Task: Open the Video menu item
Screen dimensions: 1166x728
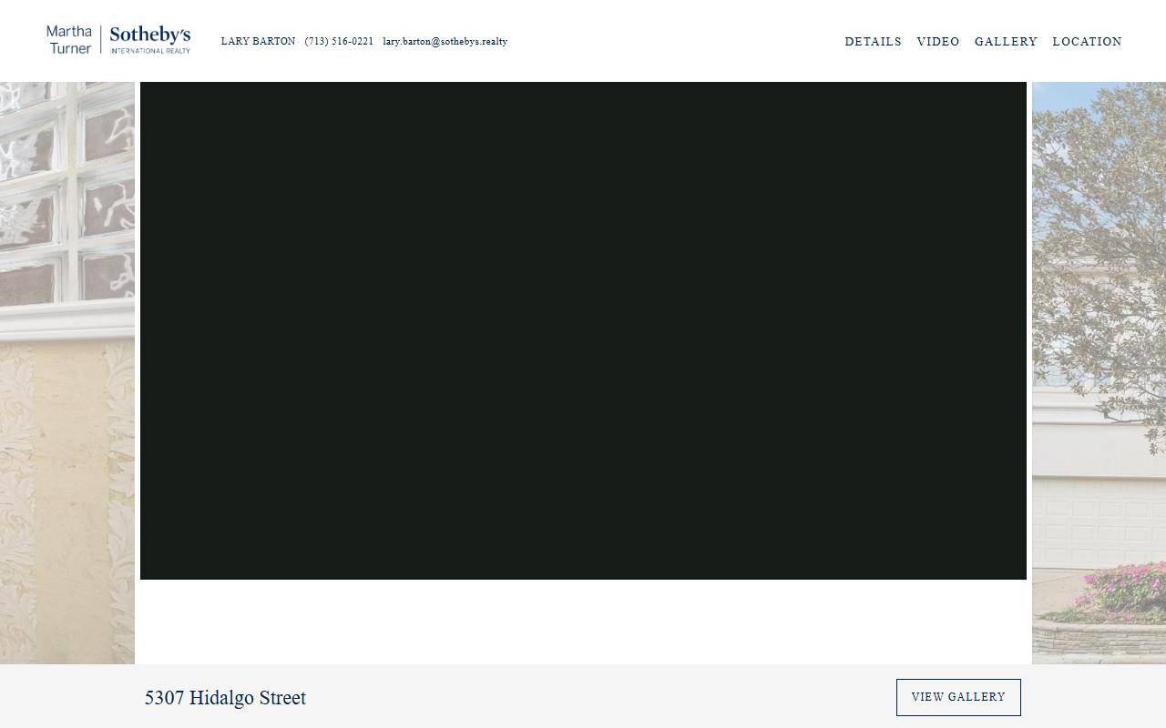Action: coord(938,42)
